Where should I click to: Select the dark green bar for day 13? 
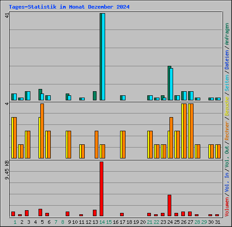click(x=95, y=96)
